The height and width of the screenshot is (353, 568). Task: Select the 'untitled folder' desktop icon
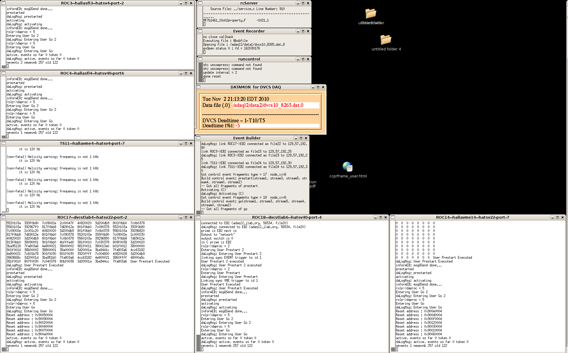pyautogui.click(x=371, y=17)
